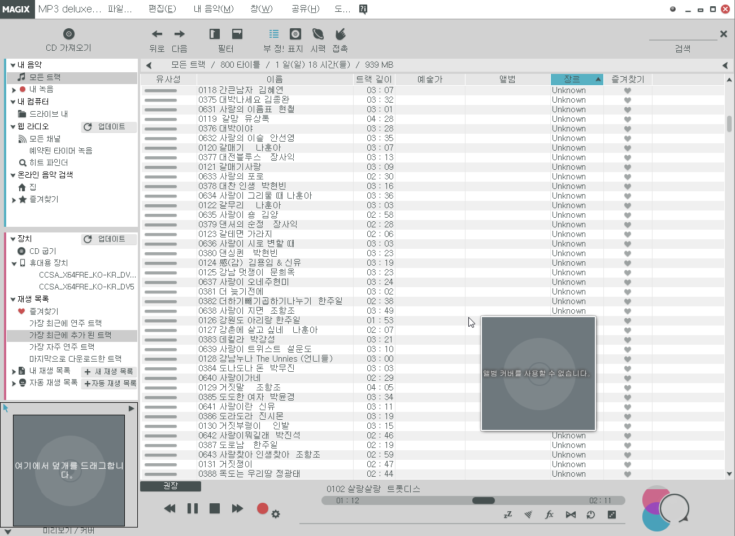
Task: Favorite the 0375 대박나세요 track heart
Action: pos(627,100)
